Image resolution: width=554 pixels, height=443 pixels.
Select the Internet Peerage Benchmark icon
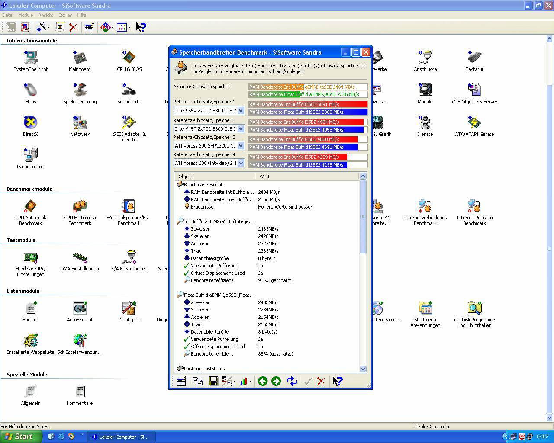coord(474,212)
